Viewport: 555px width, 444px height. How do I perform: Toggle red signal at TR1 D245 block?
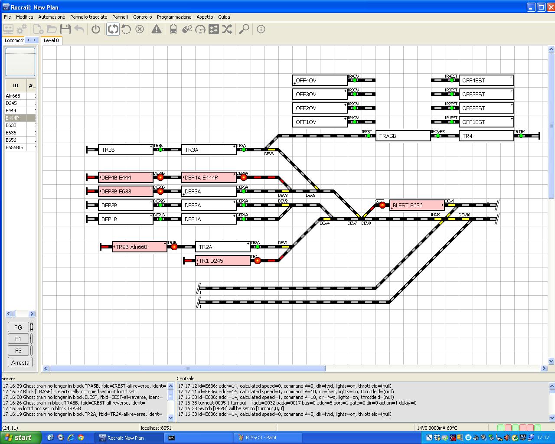257,261
